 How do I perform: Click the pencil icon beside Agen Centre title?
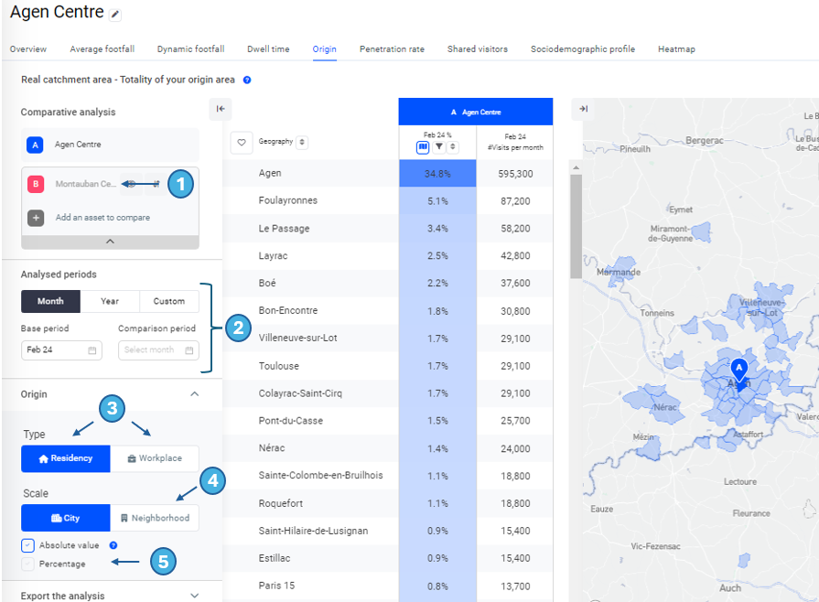coord(114,15)
